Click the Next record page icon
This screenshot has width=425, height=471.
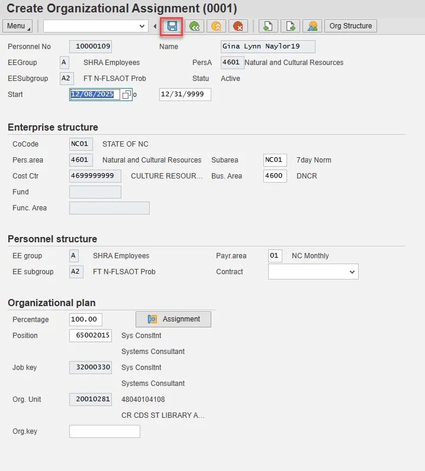pyautogui.click(x=290, y=27)
